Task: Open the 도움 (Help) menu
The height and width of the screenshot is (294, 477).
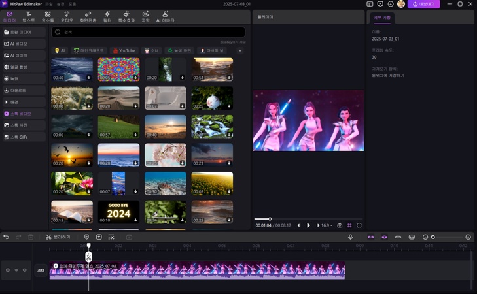Action: point(73,4)
